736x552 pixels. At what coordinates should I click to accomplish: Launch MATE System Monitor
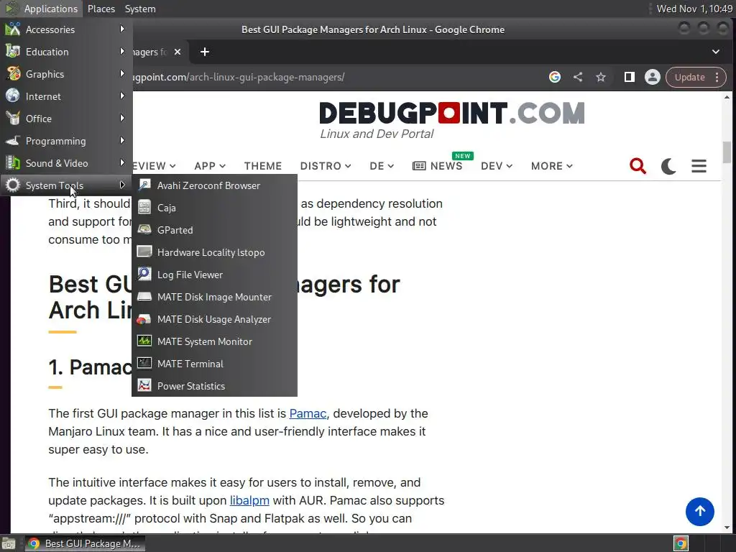pos(214,341)
